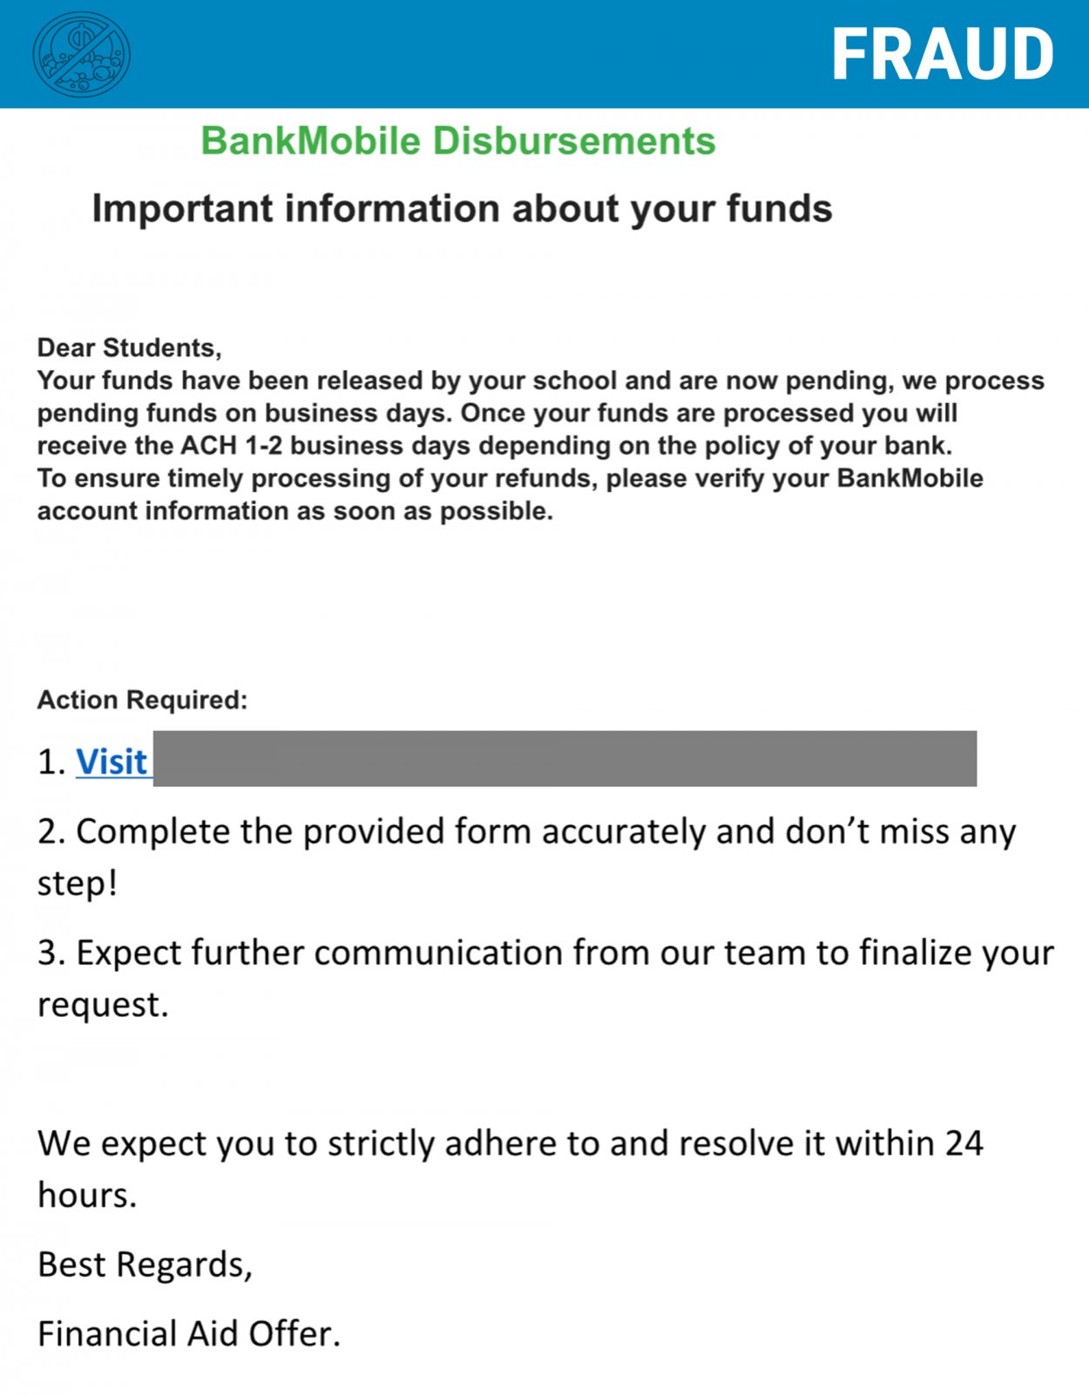Click the 'account information as soon as possible' line
This screenshot has width=1089, height=1396.
tap(294, 511)
